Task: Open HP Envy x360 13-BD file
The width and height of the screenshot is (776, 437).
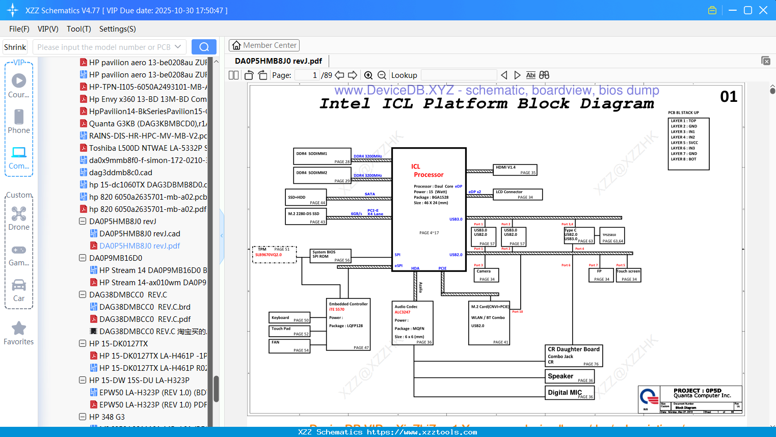Action: pos(143,99)
